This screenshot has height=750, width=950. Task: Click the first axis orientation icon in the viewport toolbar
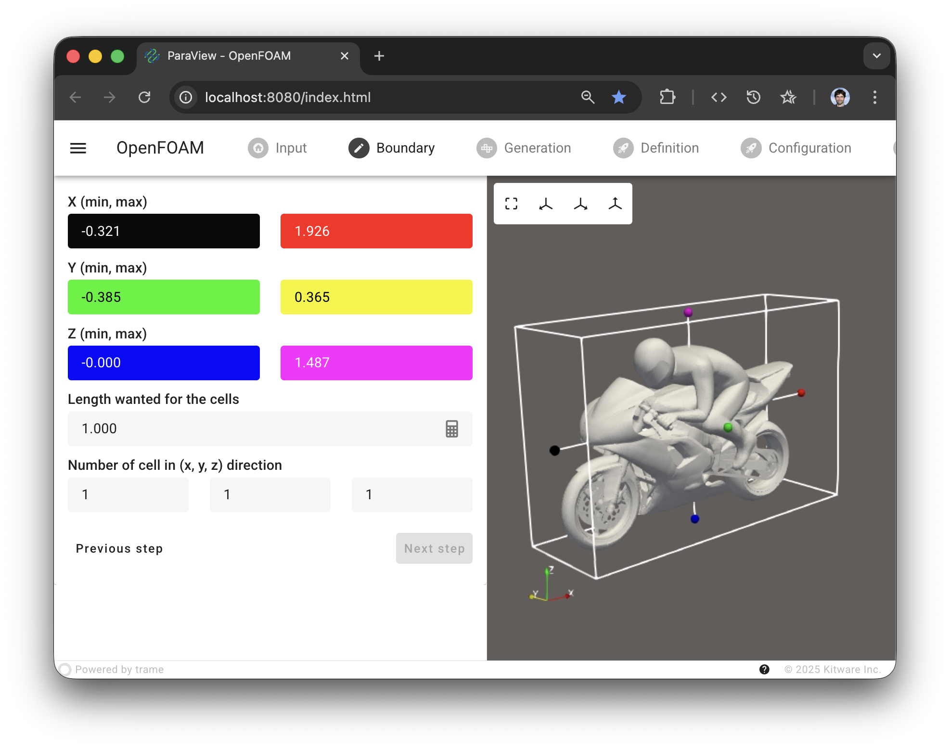point(546,204)
